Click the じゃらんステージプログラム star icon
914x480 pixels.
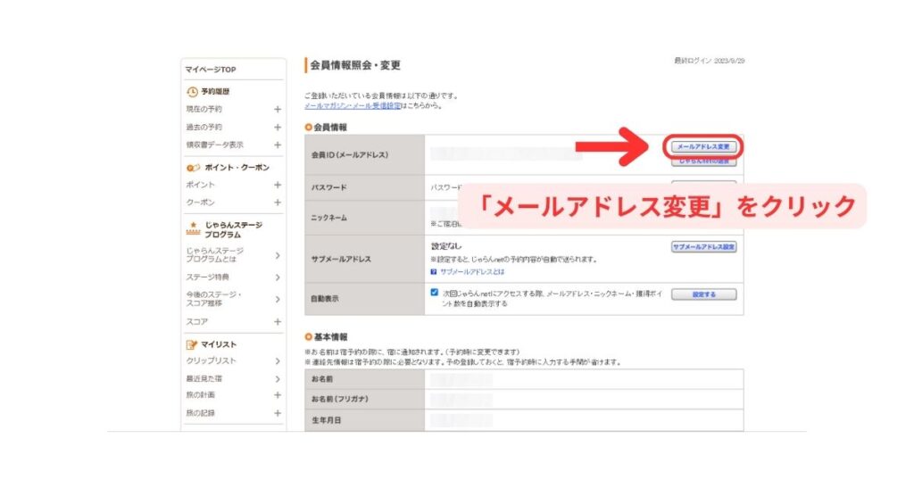[193, 228]
